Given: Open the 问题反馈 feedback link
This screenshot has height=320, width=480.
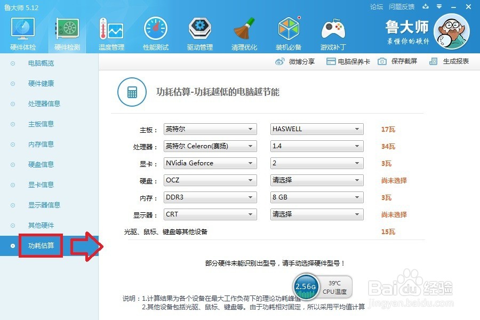Looking at the screenshot, I should pos(402,7).
